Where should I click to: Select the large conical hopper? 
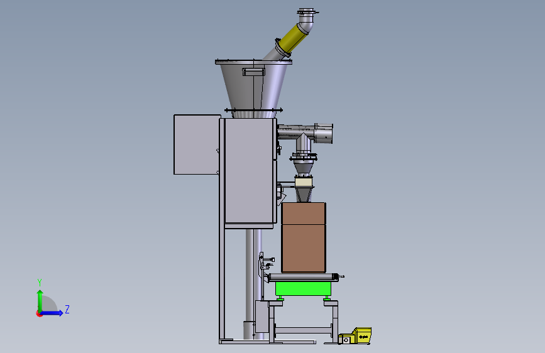253,87
